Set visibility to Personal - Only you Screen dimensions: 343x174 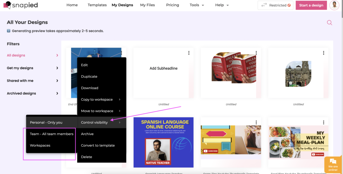[x=52, y=122]
